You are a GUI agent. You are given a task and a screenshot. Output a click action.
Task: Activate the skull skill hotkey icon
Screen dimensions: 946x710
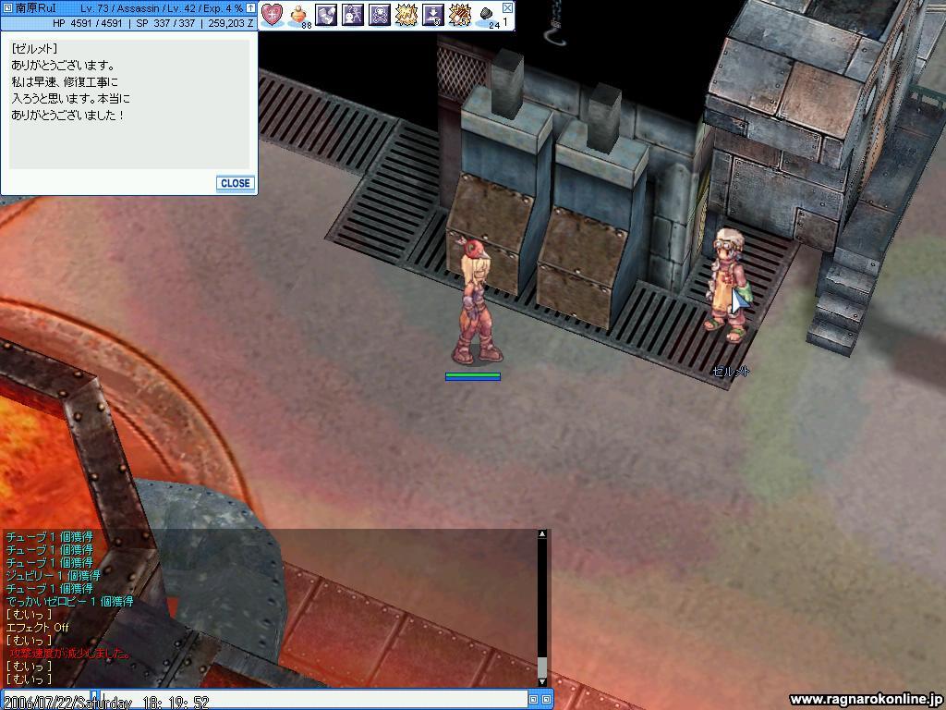pos(380,15)
